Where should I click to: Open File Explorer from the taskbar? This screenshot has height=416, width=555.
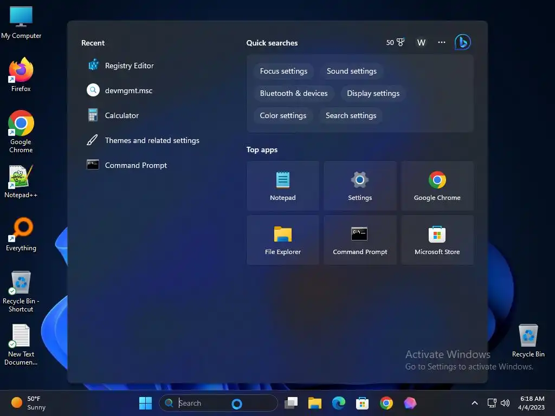pos(315,403)
